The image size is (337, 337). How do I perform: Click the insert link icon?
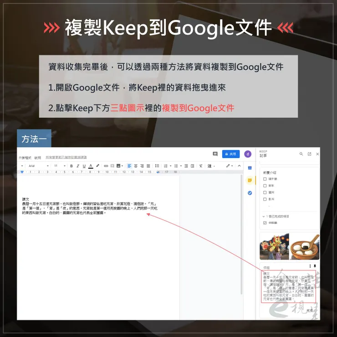pyautogui.click(x=106, y=166)
